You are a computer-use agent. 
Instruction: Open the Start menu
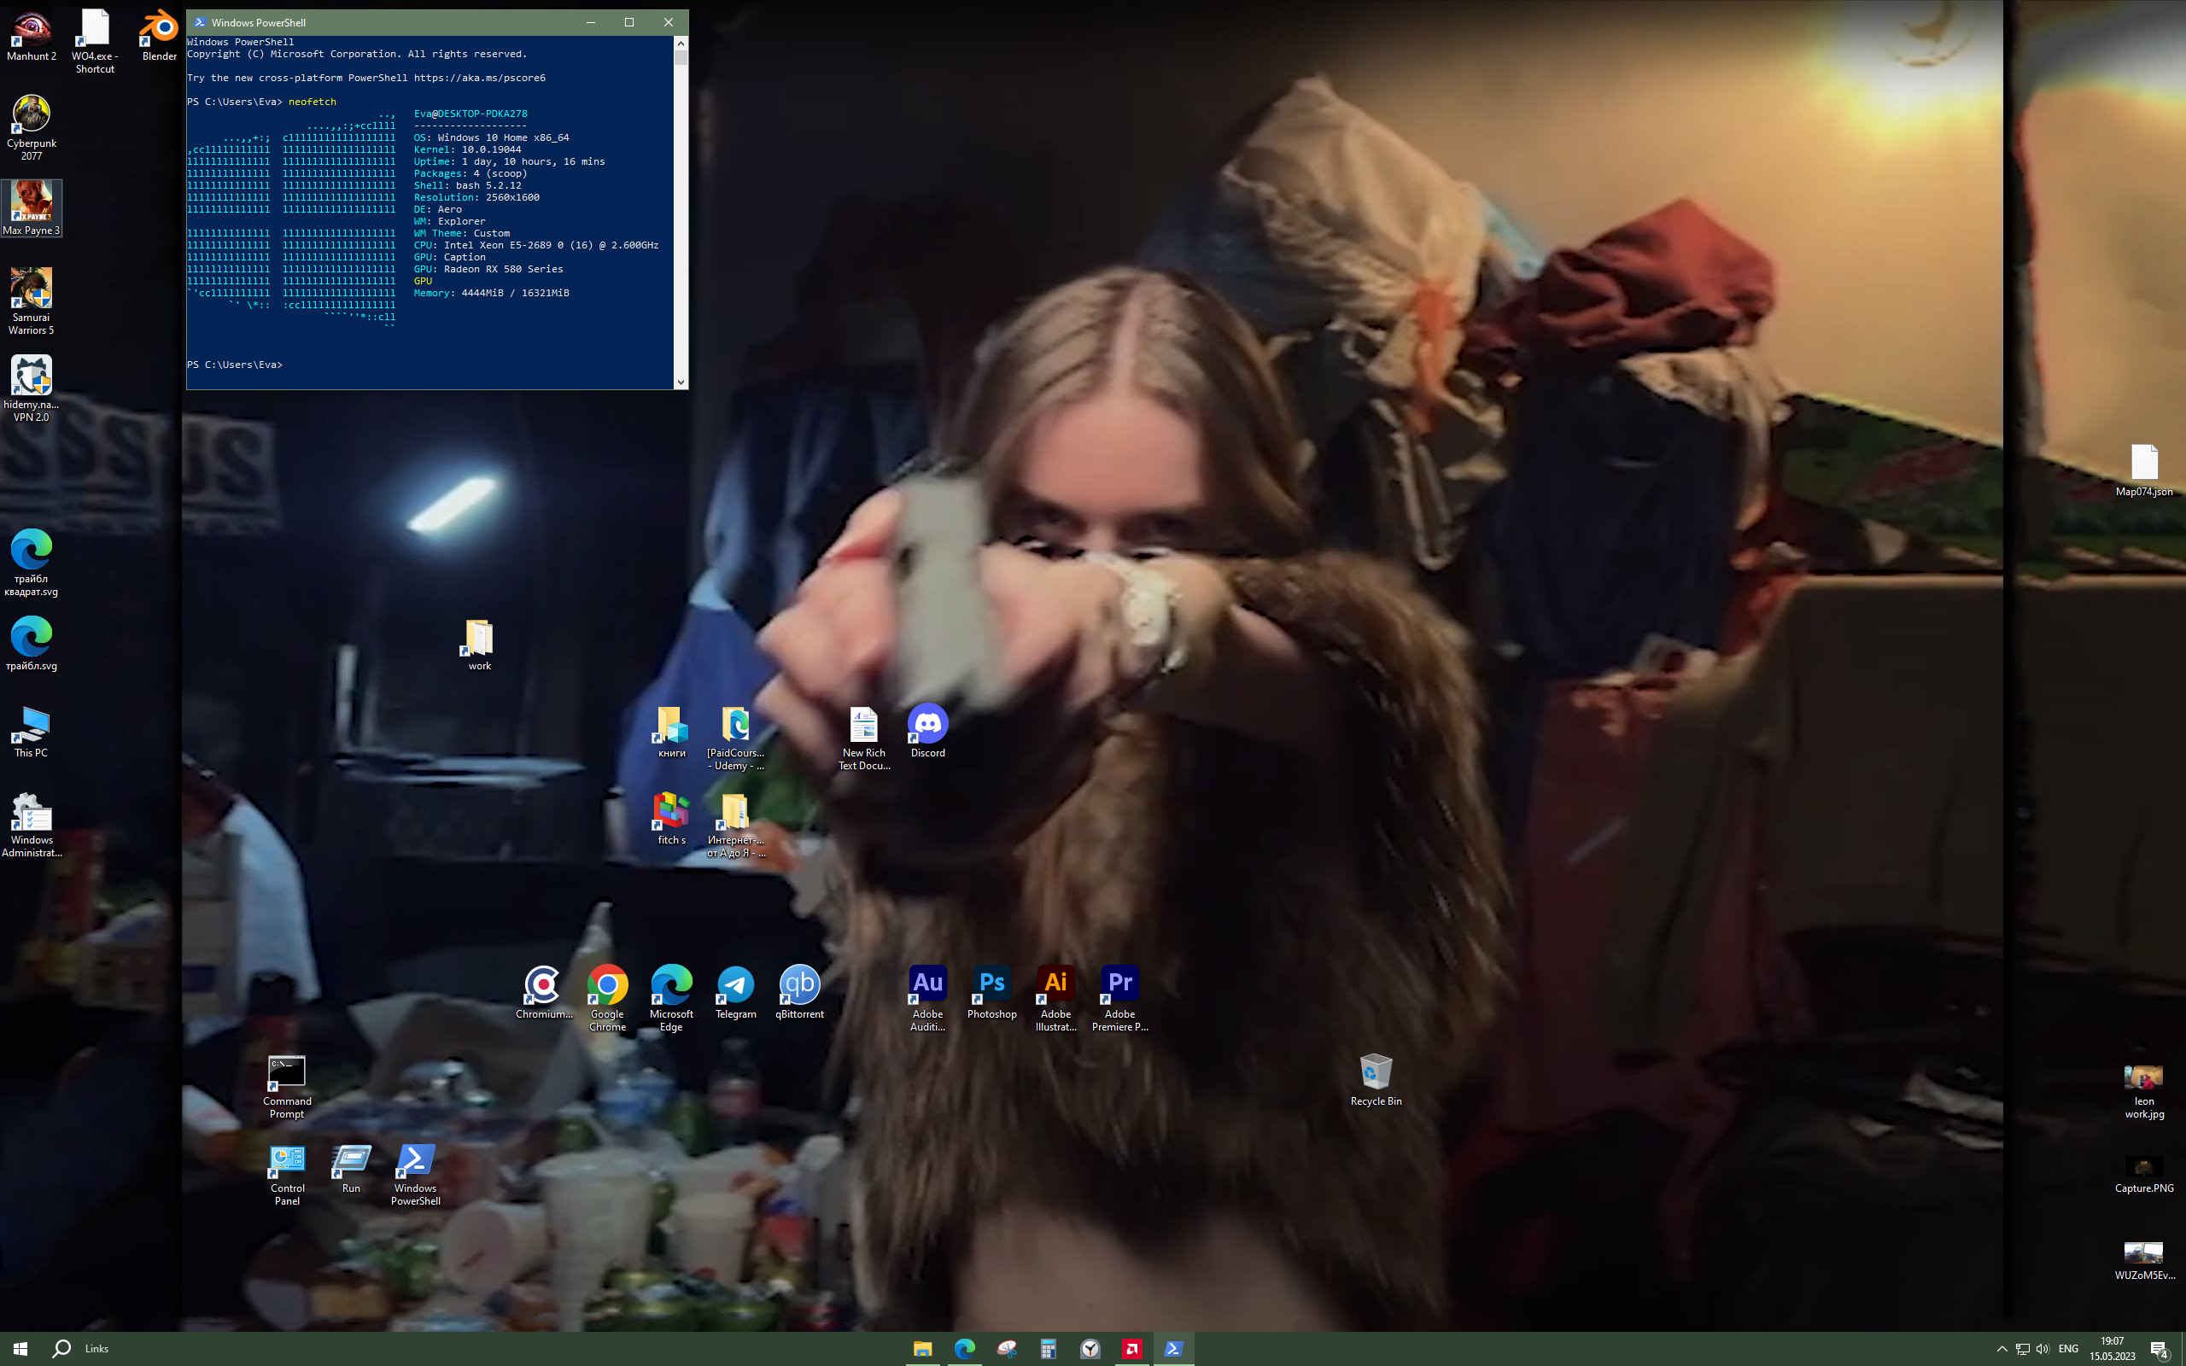[20, 1349]
